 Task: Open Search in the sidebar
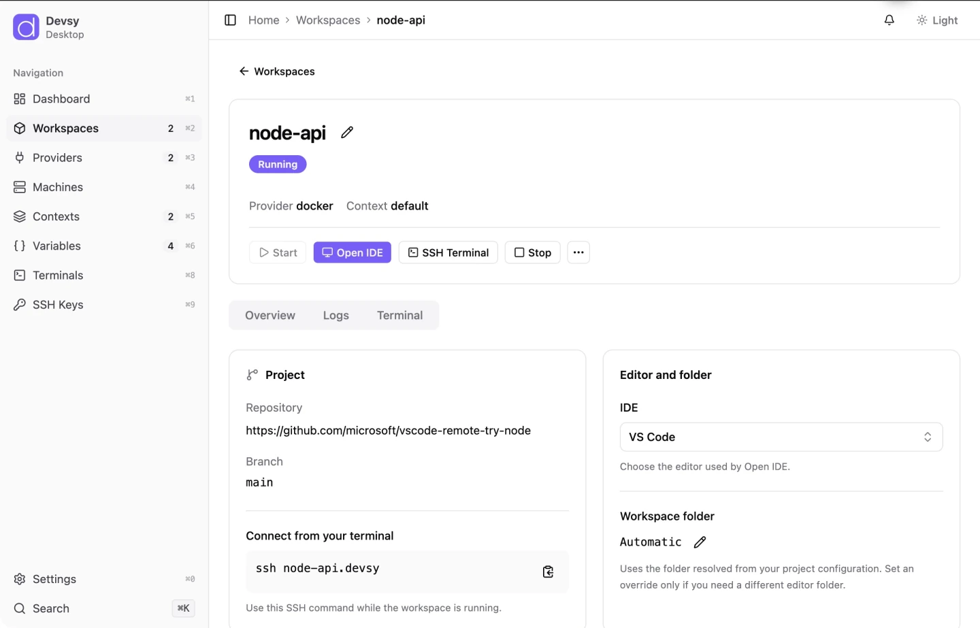tap(104, 608)
